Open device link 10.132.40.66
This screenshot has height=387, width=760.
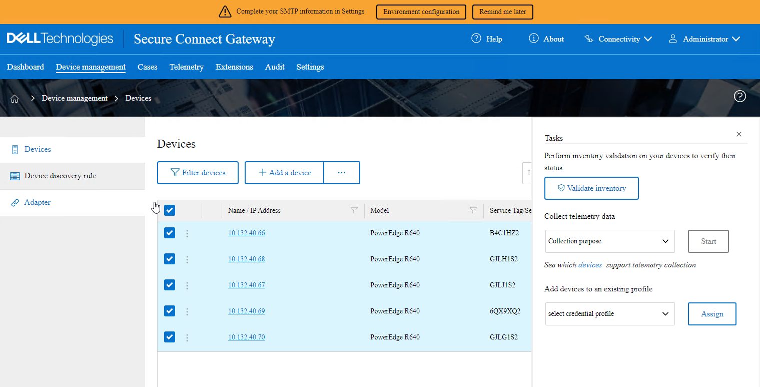tap(247, 233)
